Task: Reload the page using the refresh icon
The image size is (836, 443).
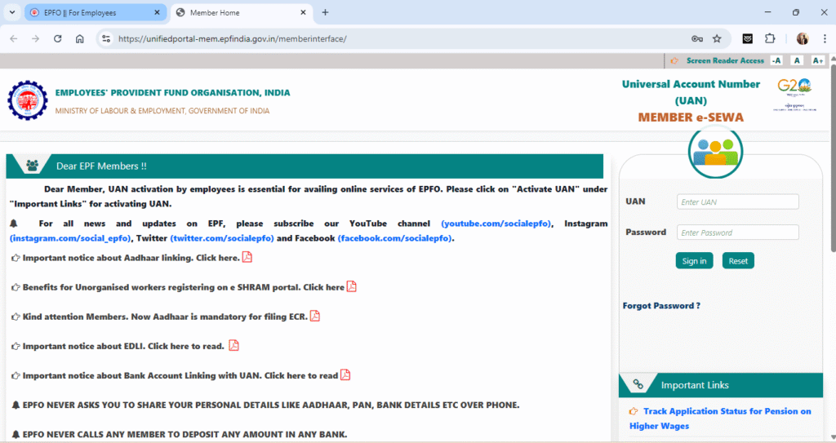Action: pos(57,38)
